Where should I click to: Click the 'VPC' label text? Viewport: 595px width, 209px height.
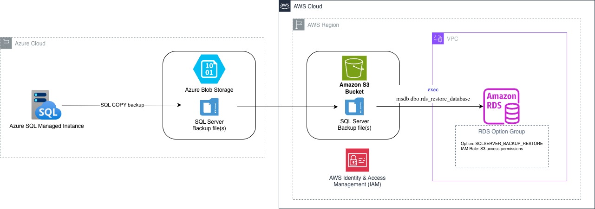coord(452,39)
